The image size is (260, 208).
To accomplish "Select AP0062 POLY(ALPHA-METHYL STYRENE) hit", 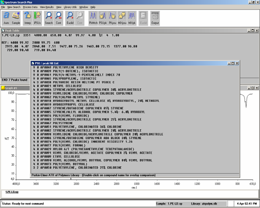I will click(66, 97).
